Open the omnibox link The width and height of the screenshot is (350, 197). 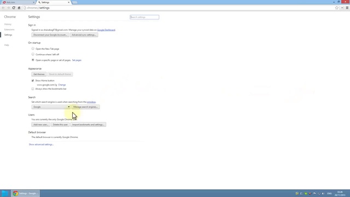point(91,102)
